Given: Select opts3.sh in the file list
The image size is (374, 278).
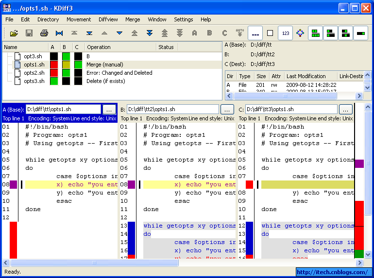Looking at the screenshot, I should click(x=34, y=81).
